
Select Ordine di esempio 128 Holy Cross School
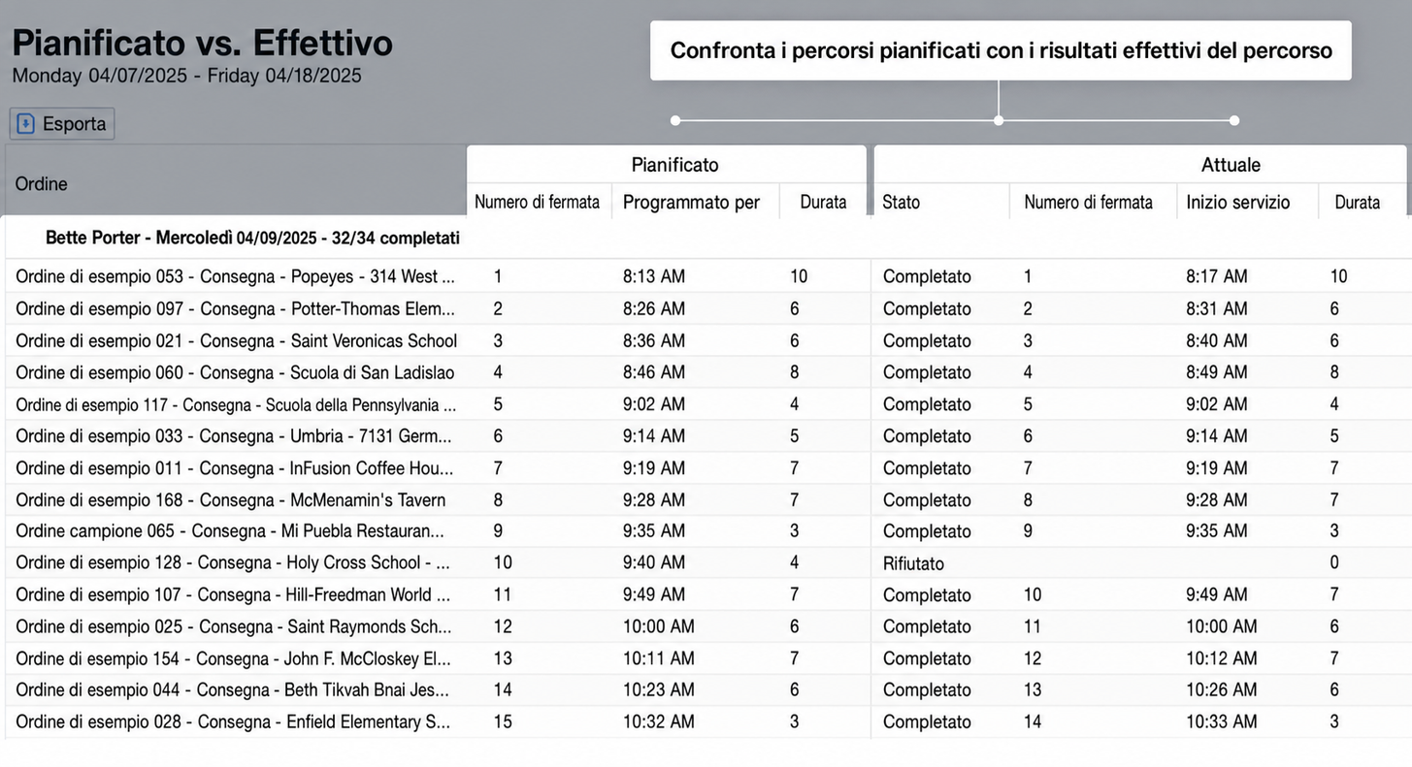tap(707, 562)
